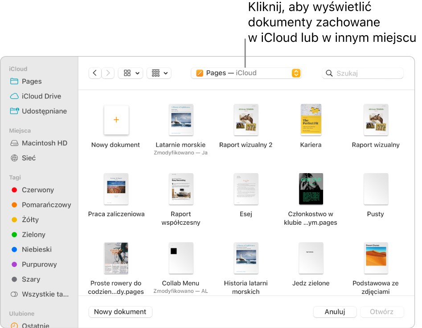The width and height of the screenshot is (422, 328).
Task: Click the Nowy dokument button at bottom
Action: click(x=120, y=312)
